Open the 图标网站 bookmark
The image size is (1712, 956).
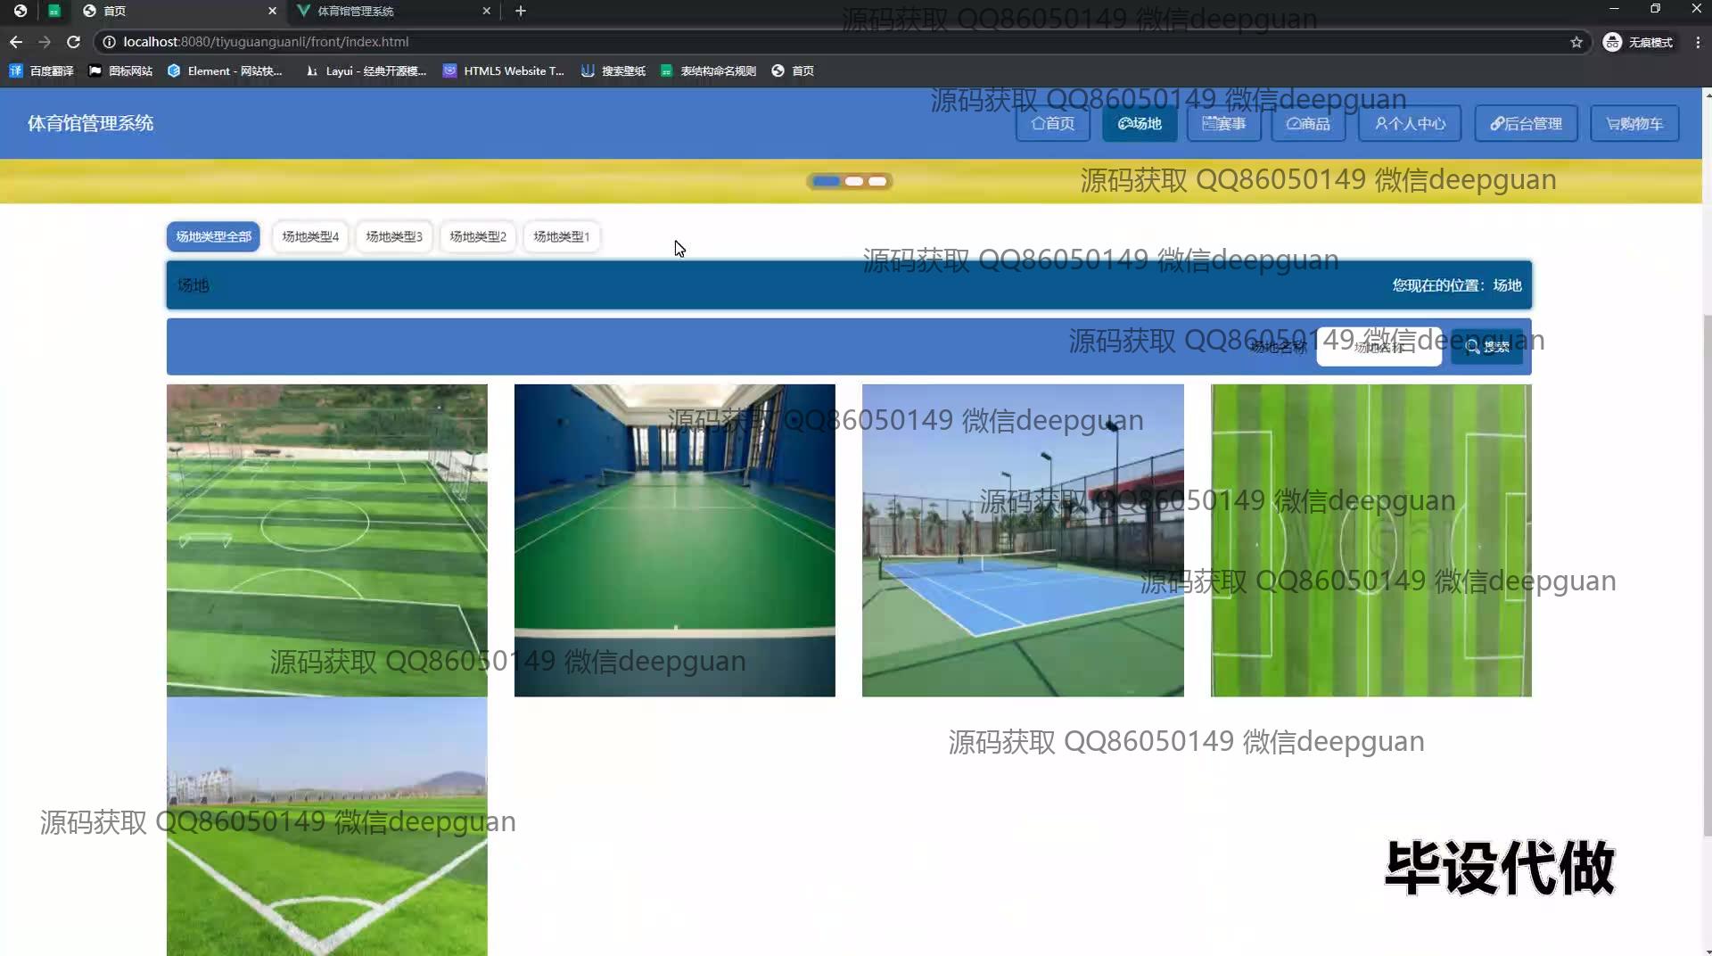click(x=120, y=70)
